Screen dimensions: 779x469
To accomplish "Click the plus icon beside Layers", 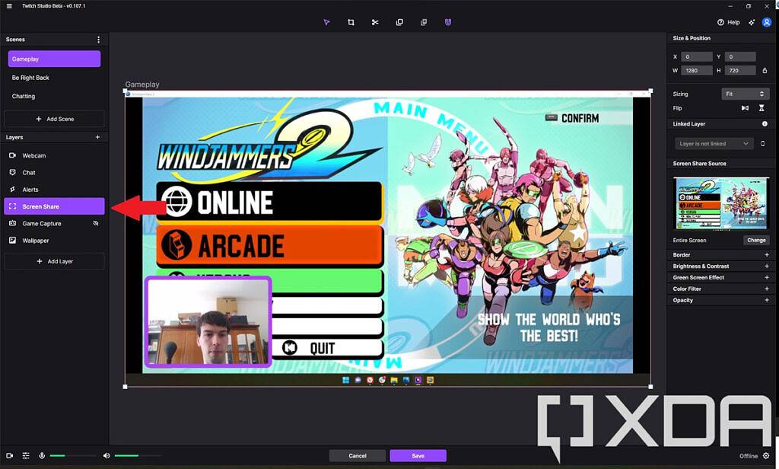I will 98,137.
